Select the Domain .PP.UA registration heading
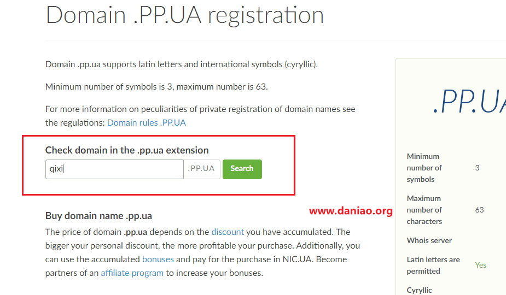Viewport: 506px width, 295px height. [184, 15]
